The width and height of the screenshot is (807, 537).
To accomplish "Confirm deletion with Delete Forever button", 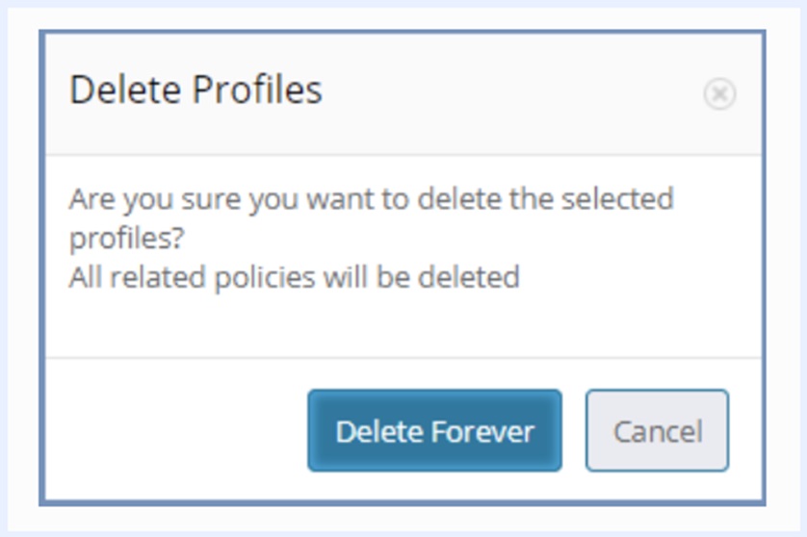I will click(434, 430).
